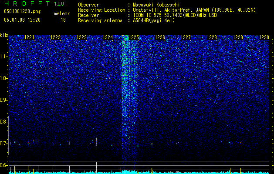Click the 0.7 kHz axis label
274x174 pixels.
3,144
